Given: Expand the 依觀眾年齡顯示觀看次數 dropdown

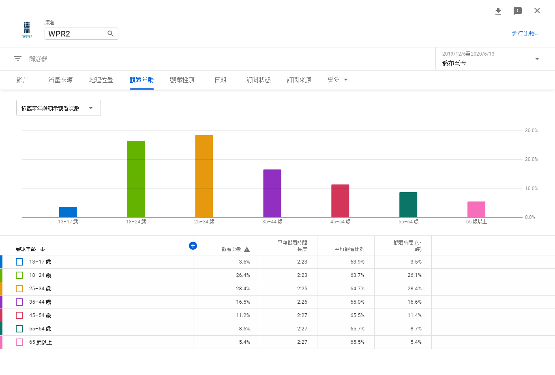Looking at the screenshot, I should [58, 108].
